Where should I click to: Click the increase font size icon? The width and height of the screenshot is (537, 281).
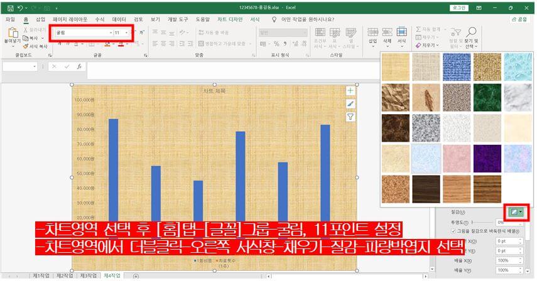(x=134, y=33)
